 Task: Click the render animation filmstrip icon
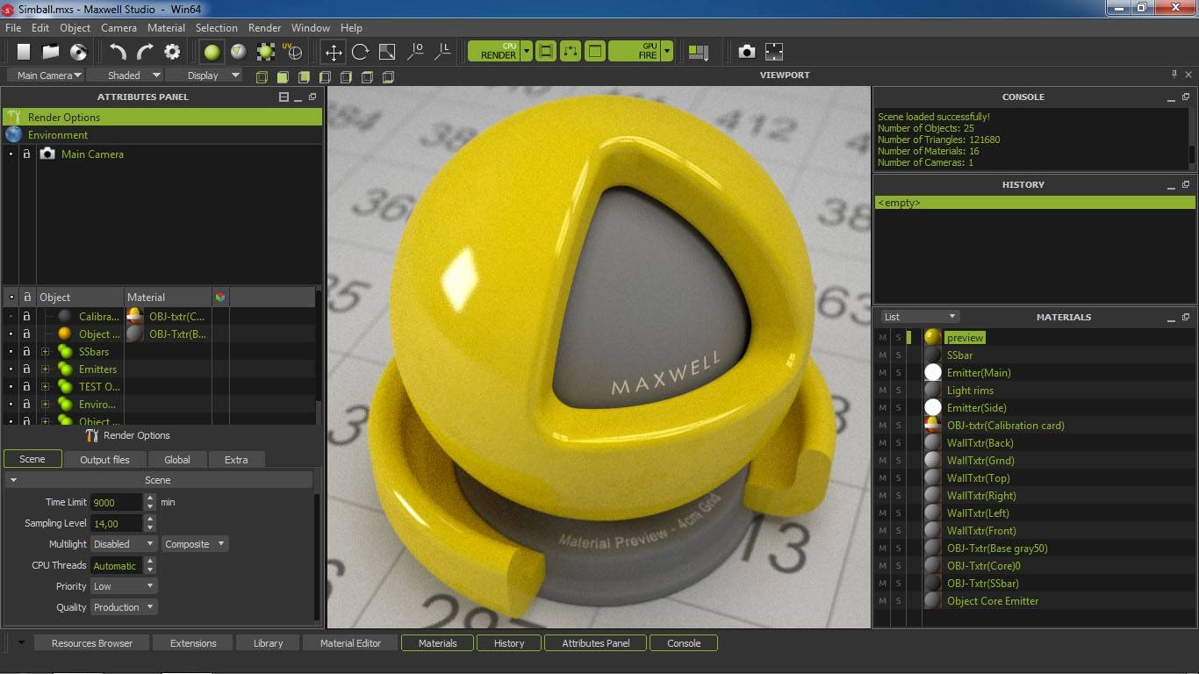(x=546, y=51)
